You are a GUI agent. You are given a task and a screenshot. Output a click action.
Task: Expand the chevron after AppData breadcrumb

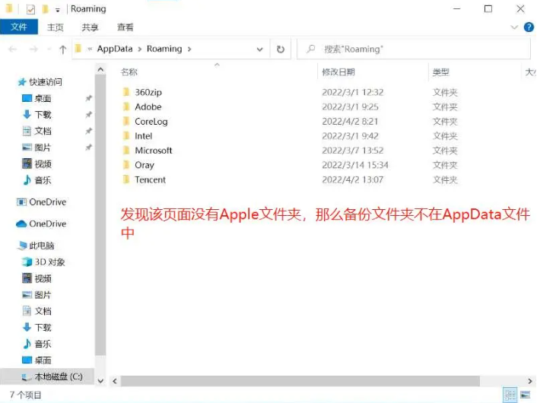click(x=140, y=49)
